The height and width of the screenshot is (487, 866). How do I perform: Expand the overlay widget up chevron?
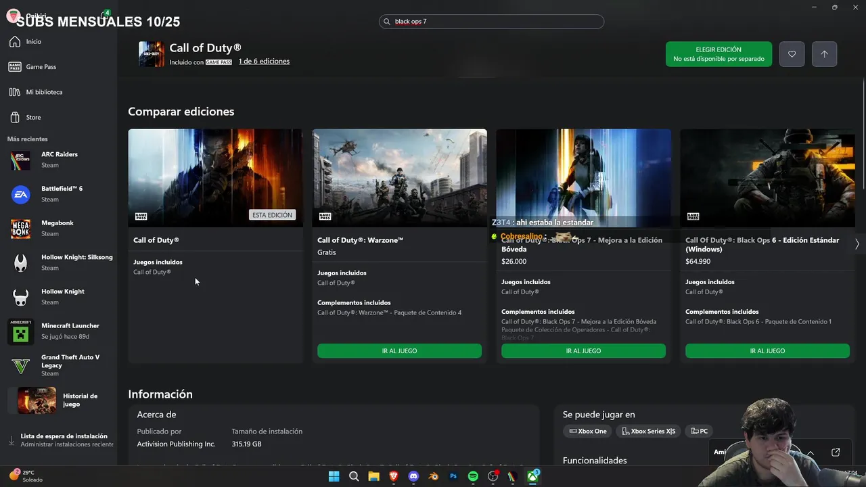pyautogui.click(x=810, y=453)
